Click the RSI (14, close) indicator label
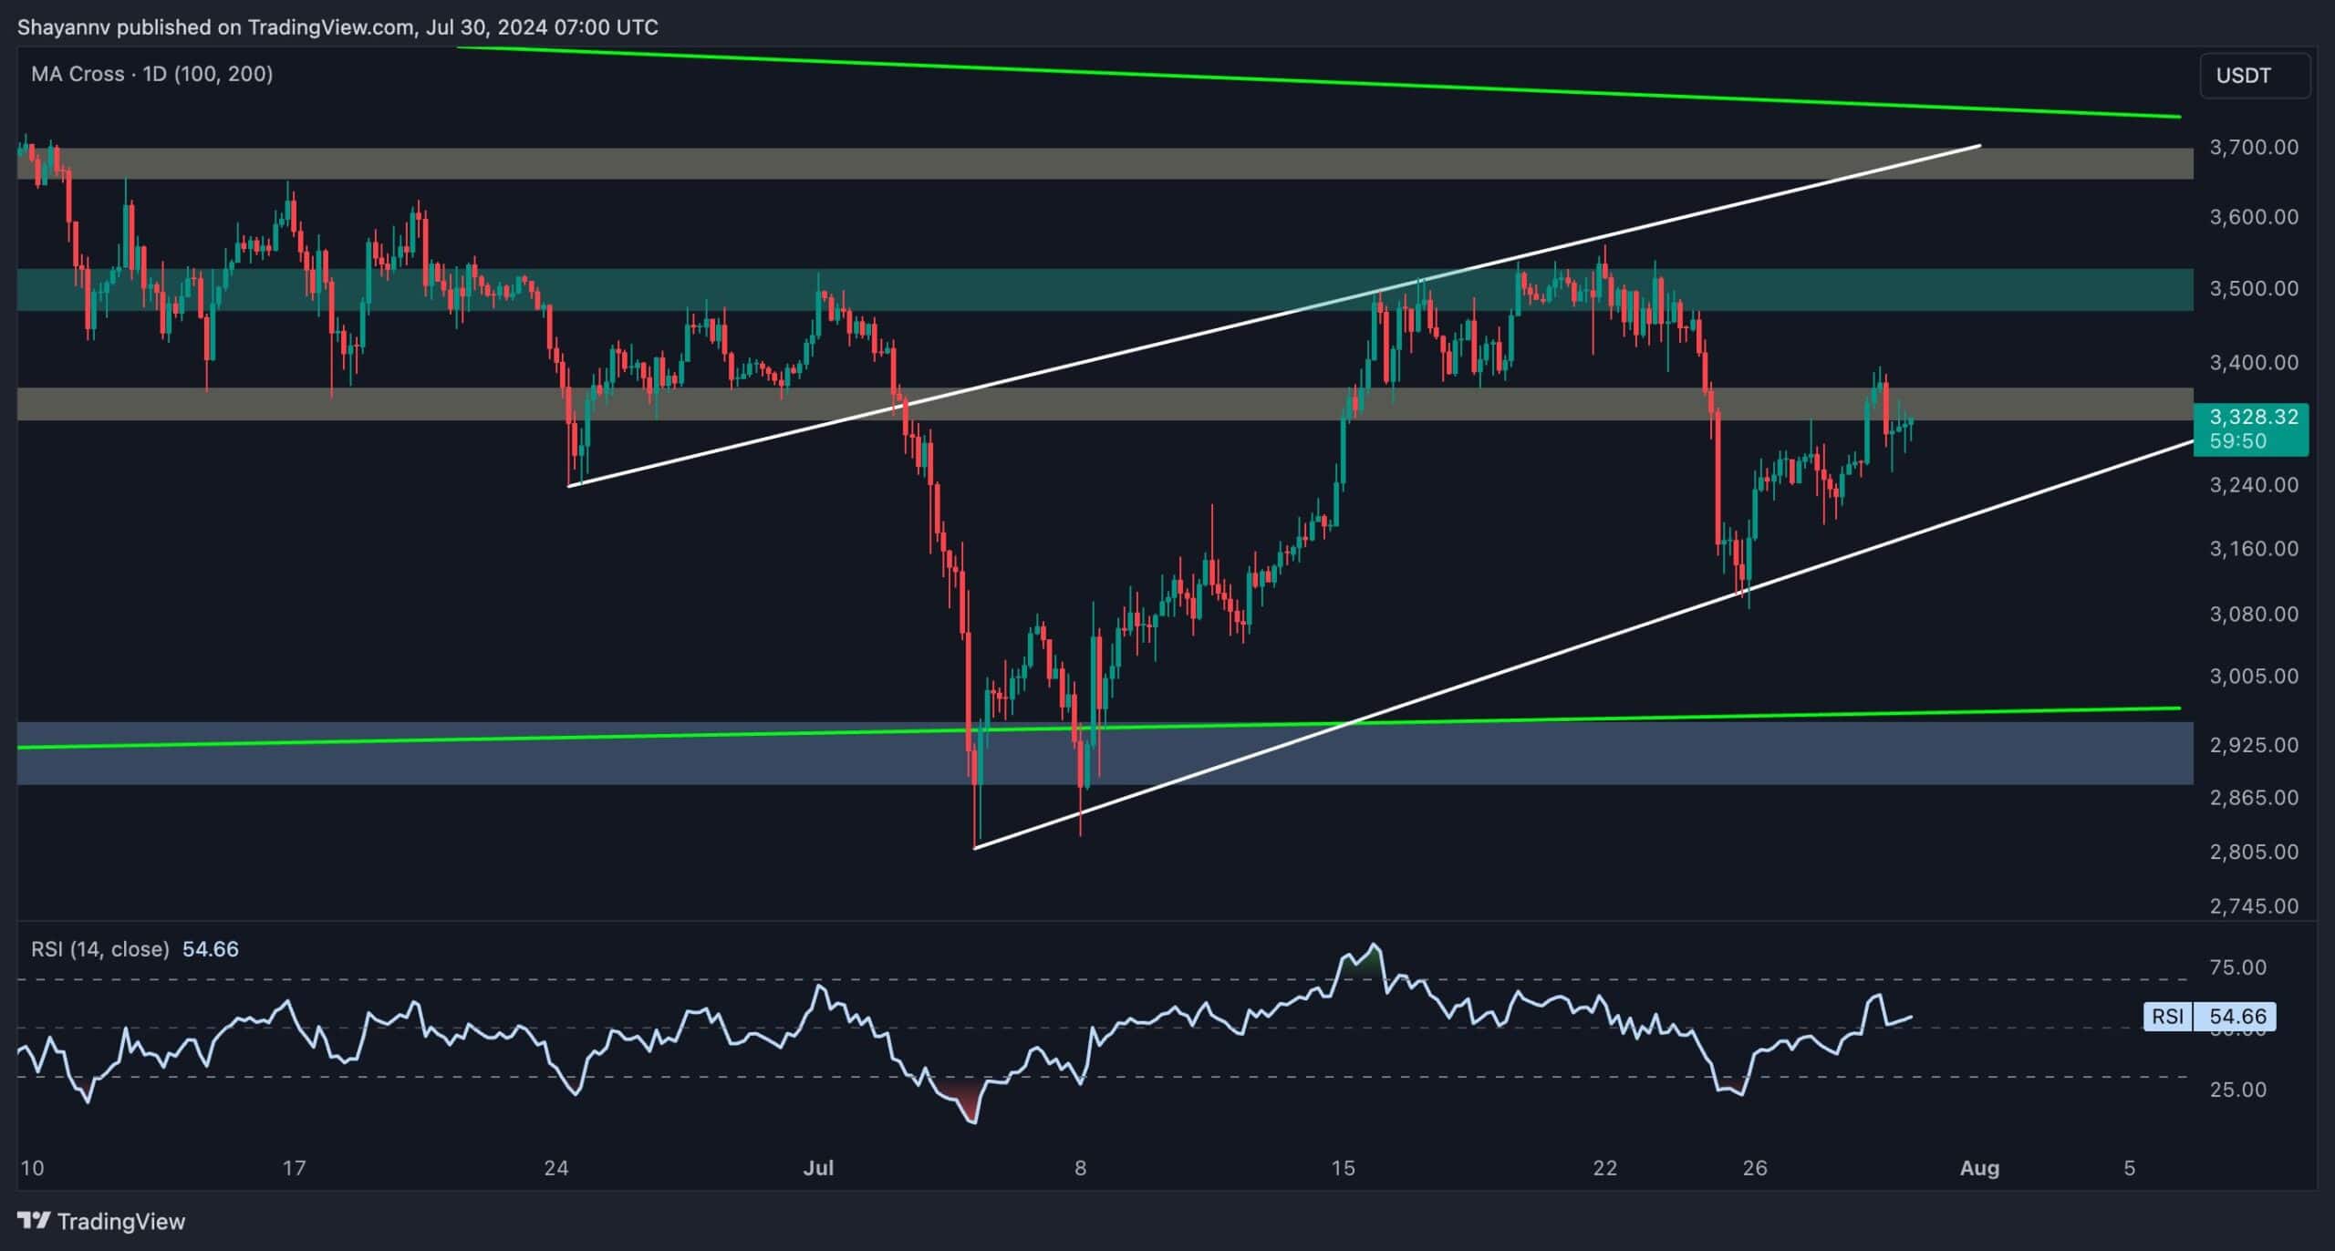Screen dimensions: 2335x1251 click(x=100, y=949)
